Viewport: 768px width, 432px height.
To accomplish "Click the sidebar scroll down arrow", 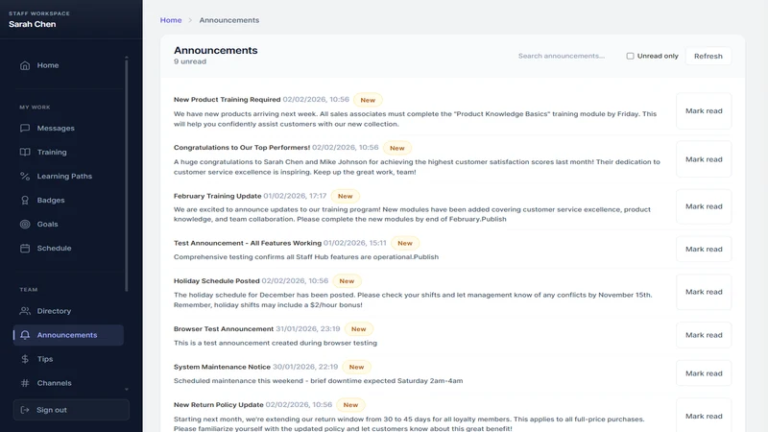I will coord(127,390).
